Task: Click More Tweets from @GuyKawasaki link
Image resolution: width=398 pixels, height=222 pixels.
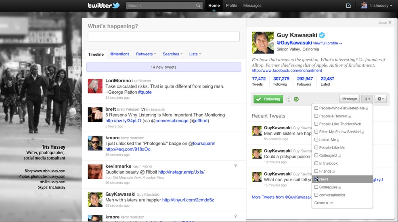Action: pos(281,197)
